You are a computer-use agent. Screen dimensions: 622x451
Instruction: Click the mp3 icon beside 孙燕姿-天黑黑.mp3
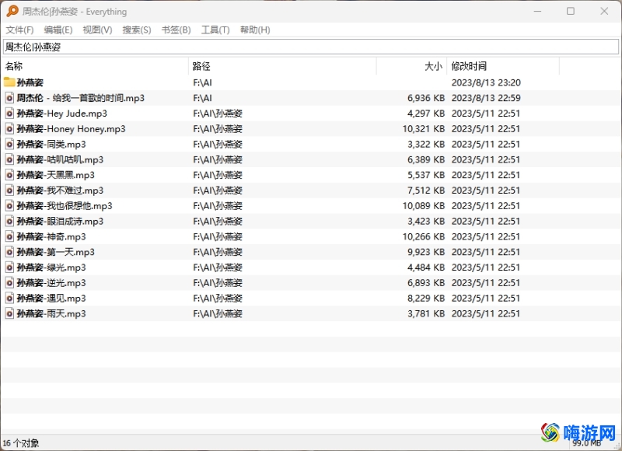9,175
